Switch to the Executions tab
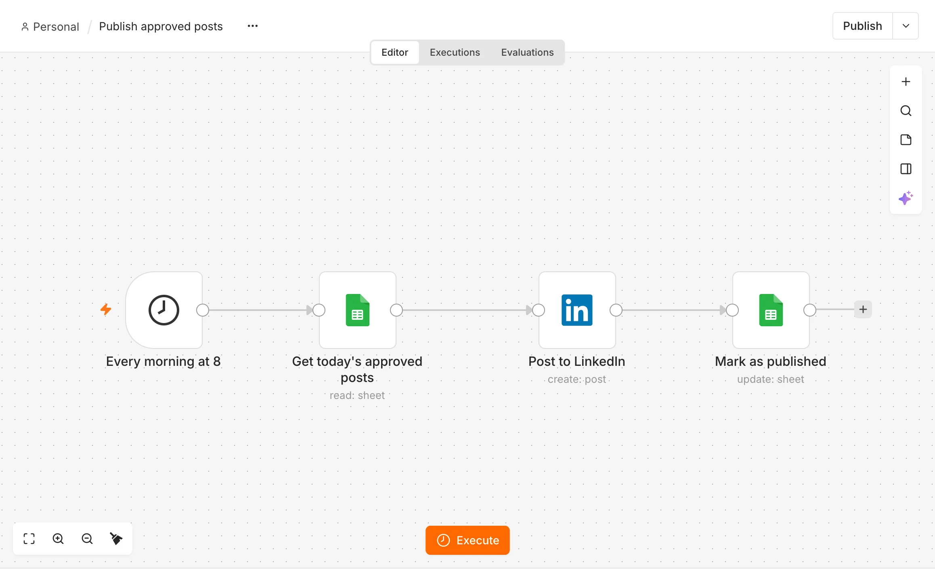The height and width of the screenshot is (575, 935). pyautogui.click(x=455, y=52)
